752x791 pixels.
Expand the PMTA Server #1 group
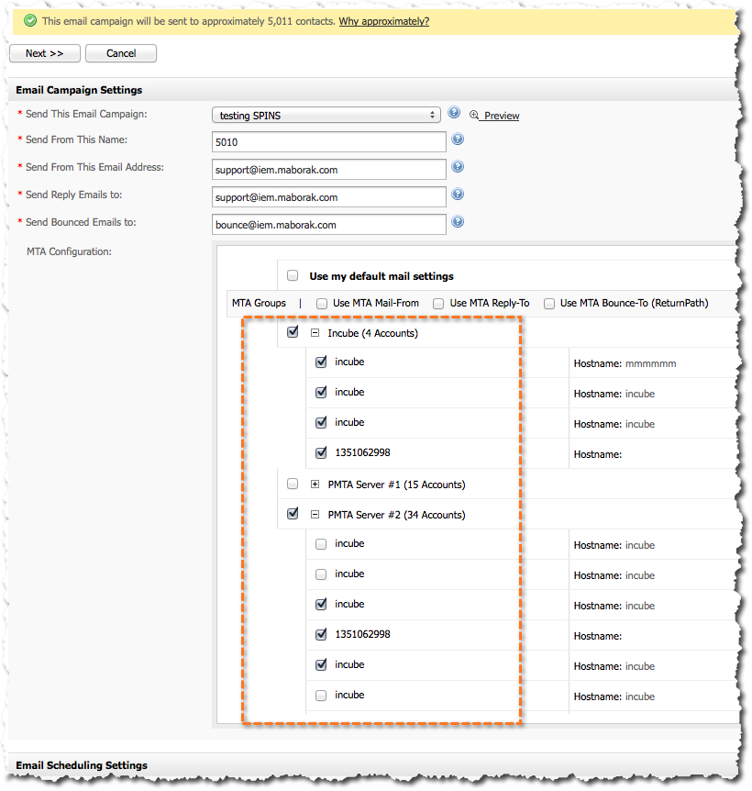(x=315, y=485)
